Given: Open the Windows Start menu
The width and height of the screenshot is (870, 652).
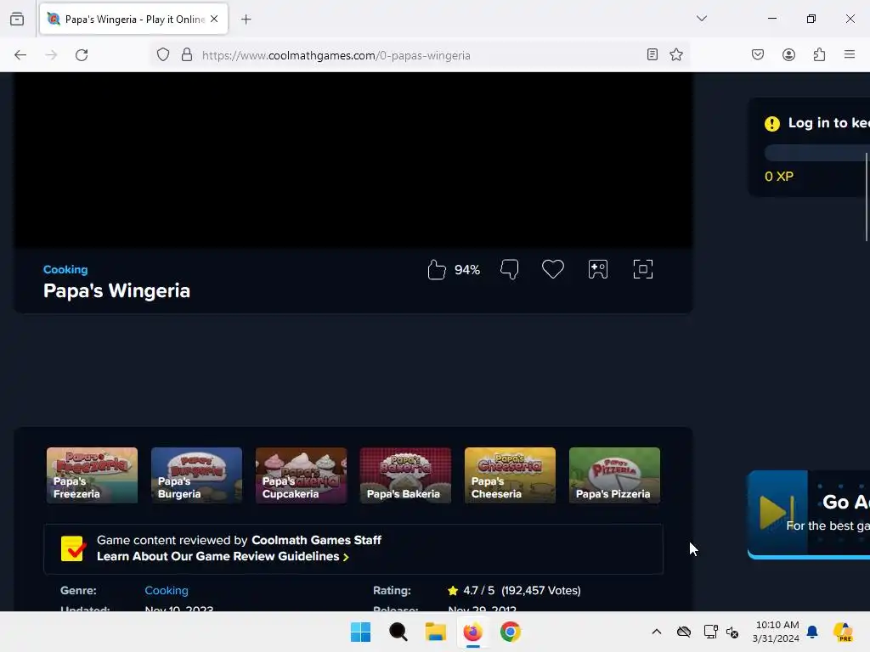Looking at the screenshot, I should click(360, 632).
